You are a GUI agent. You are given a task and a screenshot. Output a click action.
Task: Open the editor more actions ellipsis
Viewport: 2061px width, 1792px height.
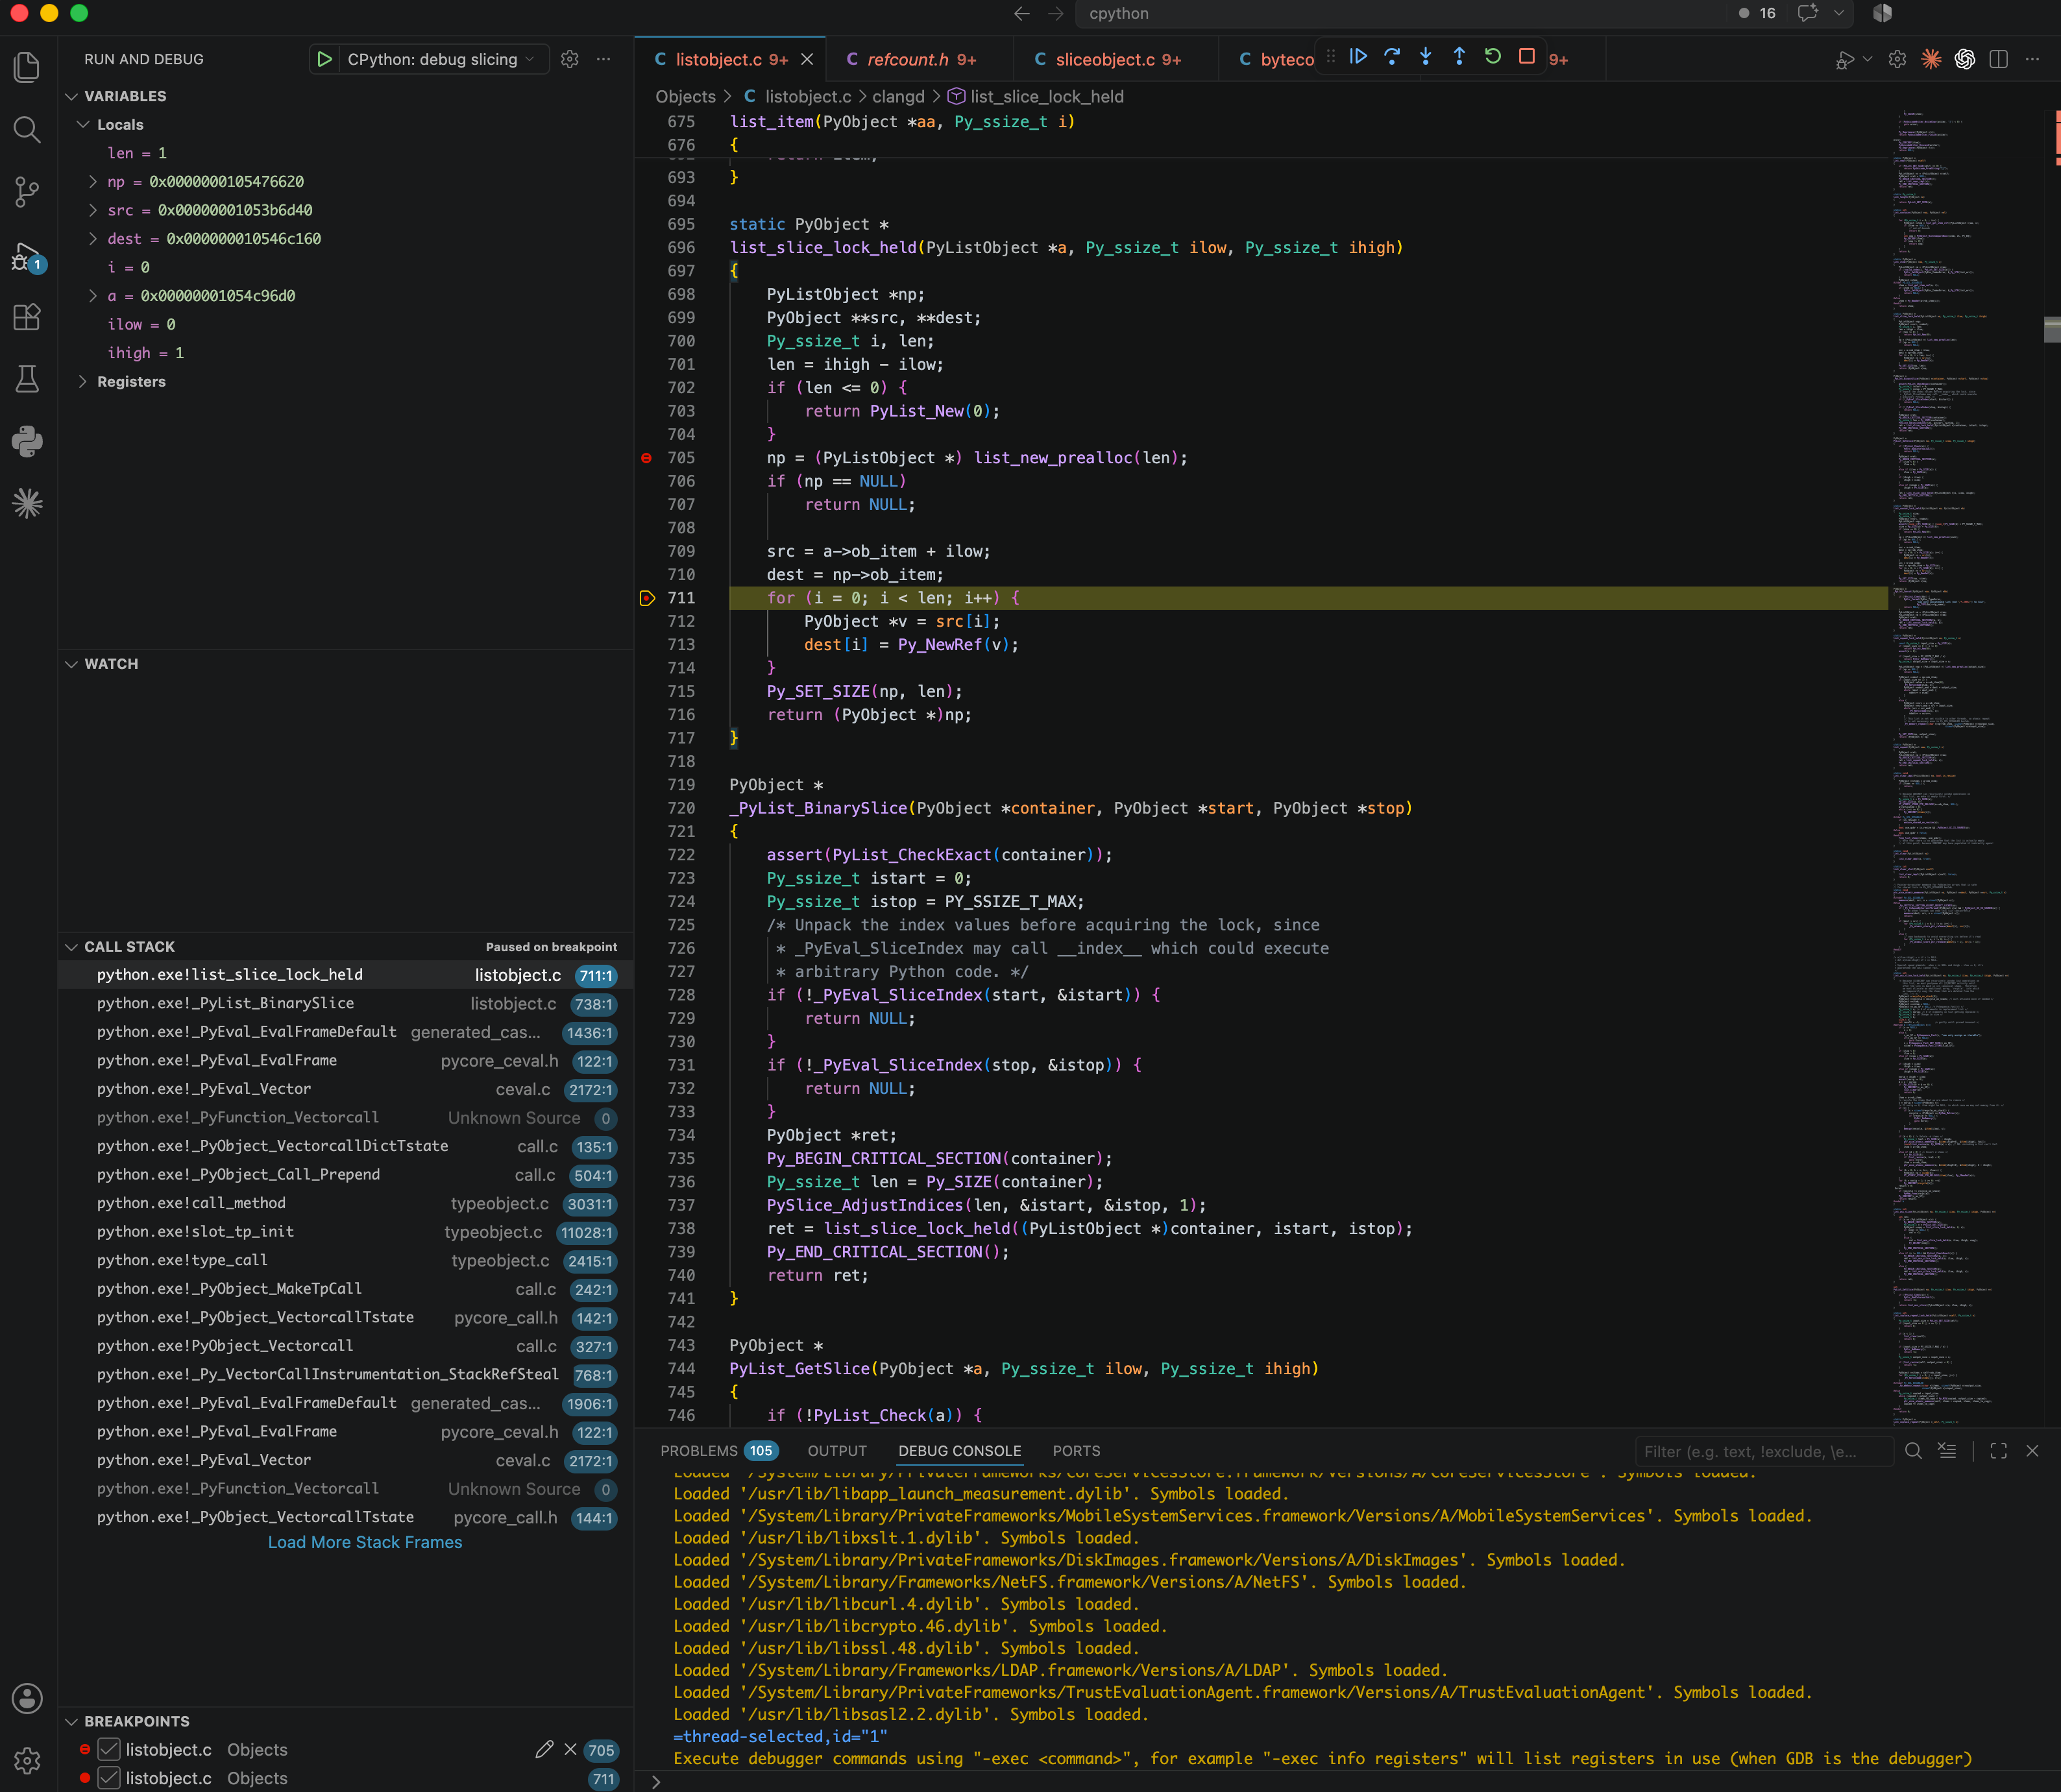point(2032,60)
